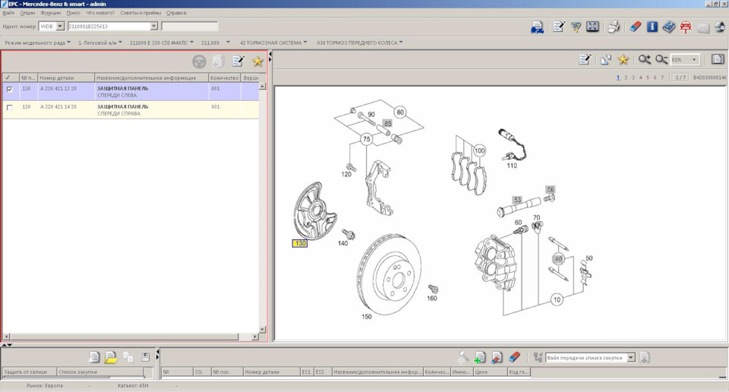Click the globe mail icon
This screenshot has width=729, height=392.
pos(719,27)
